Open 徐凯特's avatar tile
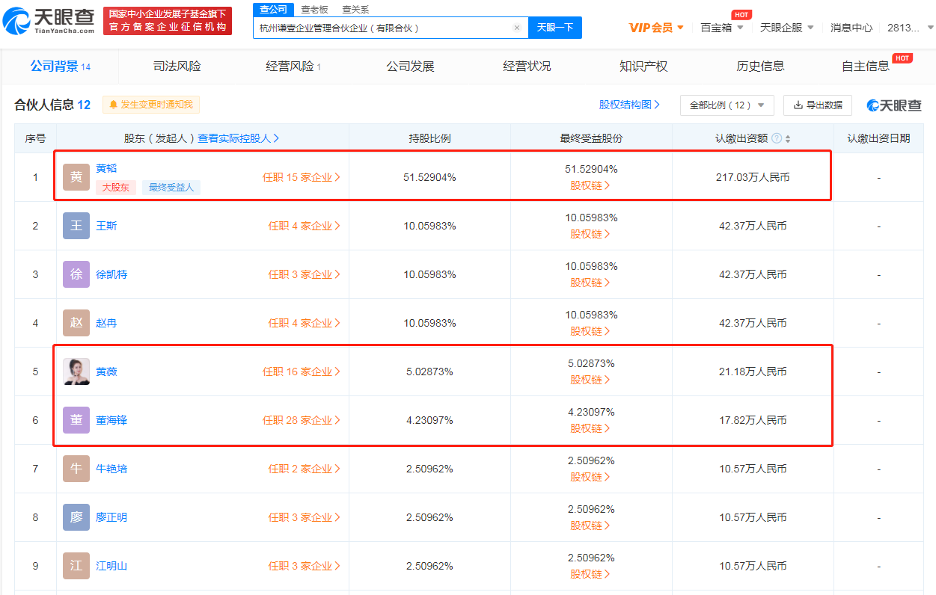This screenshot has width=936, height=595. [76, 274]
